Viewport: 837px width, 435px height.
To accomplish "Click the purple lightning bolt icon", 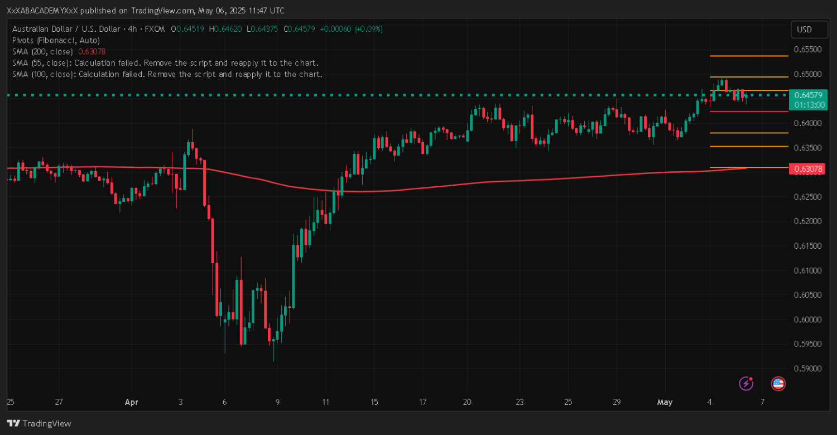I will [x=746, y=383].
